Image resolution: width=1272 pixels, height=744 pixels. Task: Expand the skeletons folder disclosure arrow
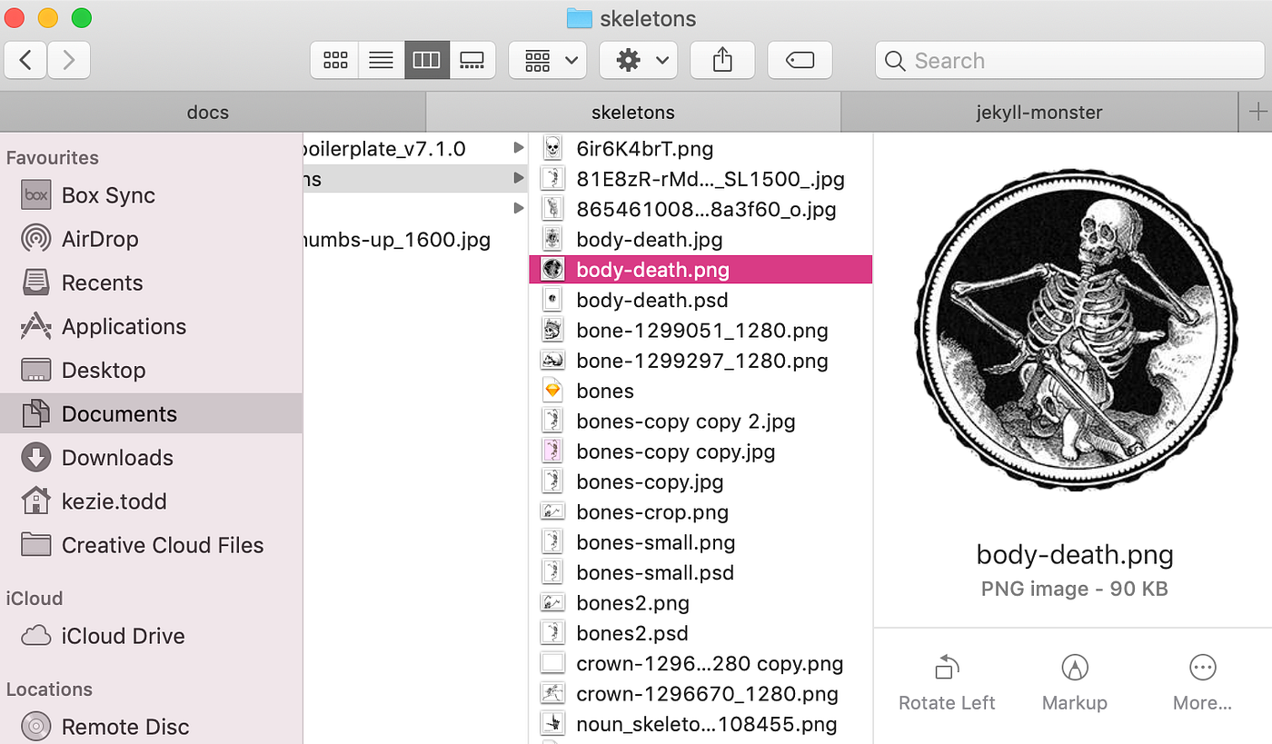click(x=518, y=179)
